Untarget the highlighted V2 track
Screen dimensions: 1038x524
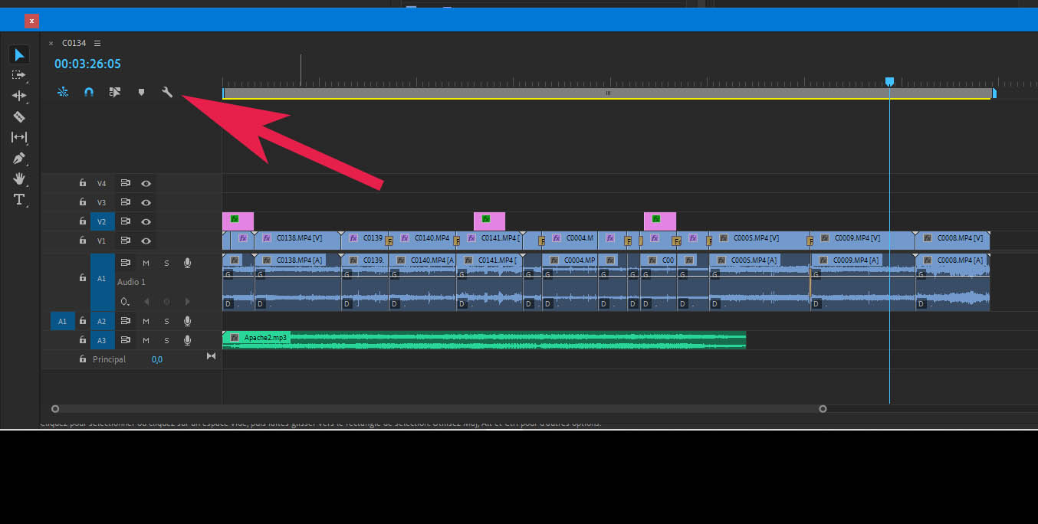pyautogui.click(x=102, y=221)
